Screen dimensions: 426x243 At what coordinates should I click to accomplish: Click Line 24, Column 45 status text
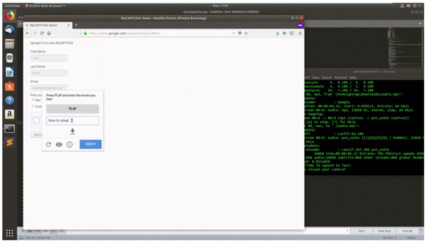pos(38,238)
